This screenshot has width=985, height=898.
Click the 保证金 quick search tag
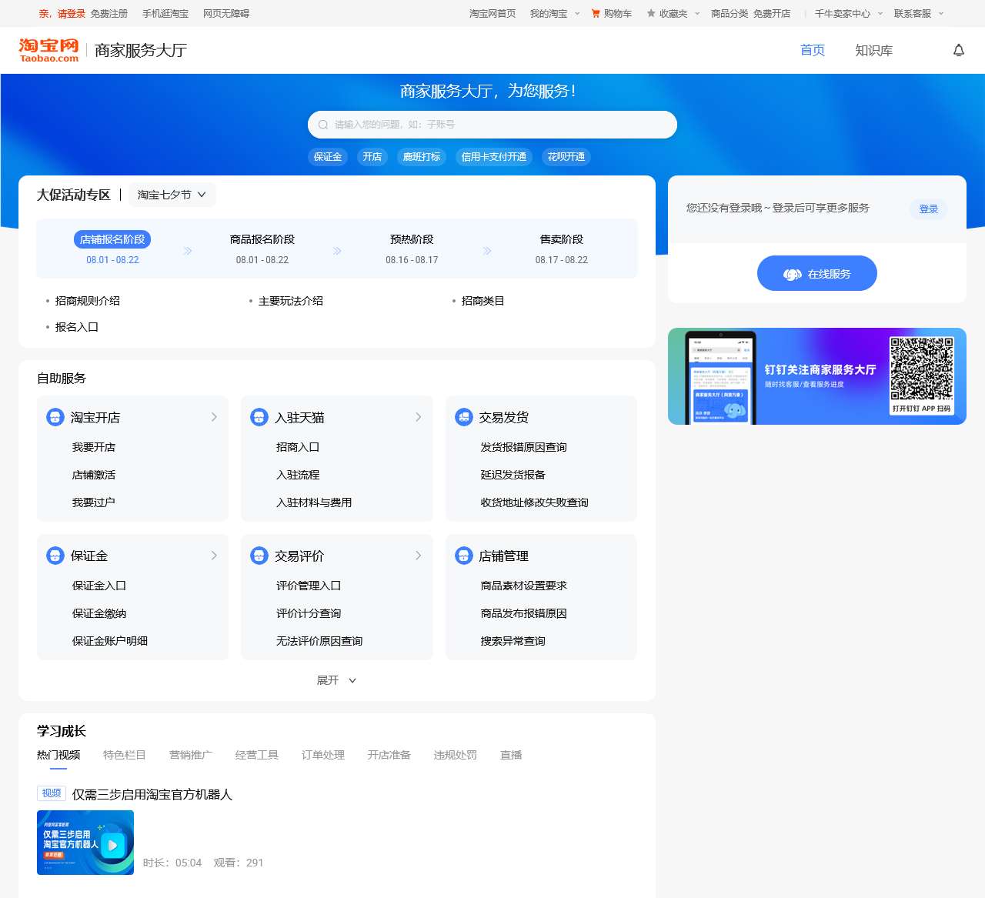(x=328, y=156)
